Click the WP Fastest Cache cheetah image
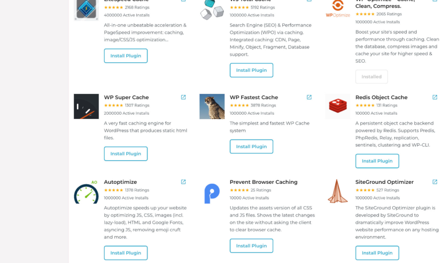Image resolution: width=442 pixels, height=263 pixels. pyautogui.click(x=212, y=106)
